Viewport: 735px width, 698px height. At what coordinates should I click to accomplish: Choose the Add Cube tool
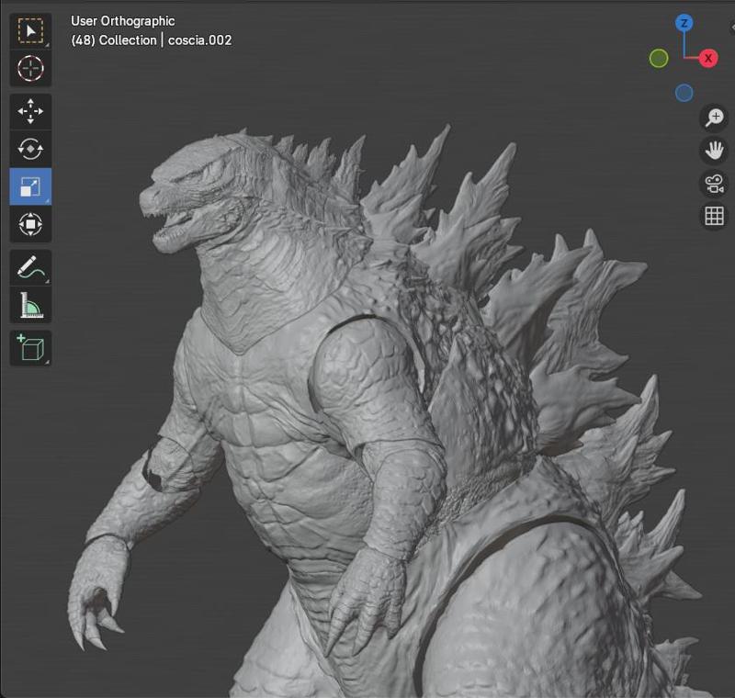30,349
